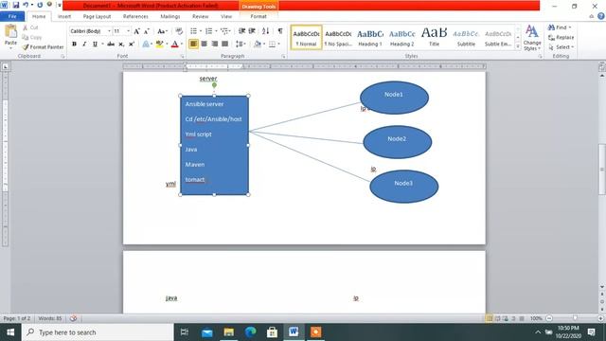
Task: Toggle Justify alignment
Action: pos(225,45)
